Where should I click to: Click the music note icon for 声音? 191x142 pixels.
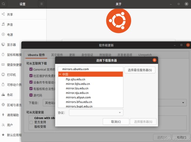click(3, 24)
